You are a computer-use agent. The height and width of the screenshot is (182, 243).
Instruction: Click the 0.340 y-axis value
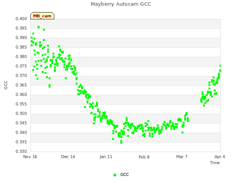[21, 132]
